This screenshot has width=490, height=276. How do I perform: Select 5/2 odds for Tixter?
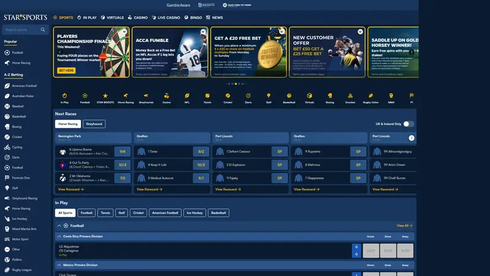coord(201,151)
